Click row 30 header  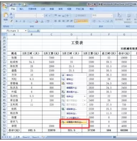pyautogui.click(x=4, y=53)
